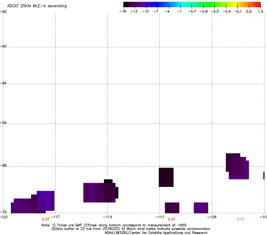Screen dimensions: 267x235
Task: Click the '-0.6' color scale label
Action: pos(203,12)
